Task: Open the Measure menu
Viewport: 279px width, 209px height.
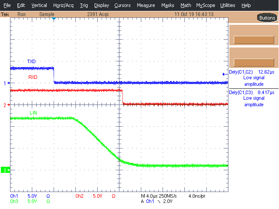Action: click(x=146, y=5)
